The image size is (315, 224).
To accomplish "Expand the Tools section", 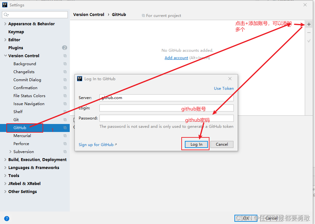I will click(5, 176).
